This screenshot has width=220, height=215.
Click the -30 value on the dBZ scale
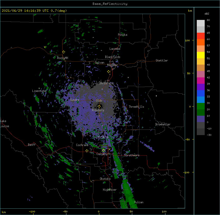[209, 135]
